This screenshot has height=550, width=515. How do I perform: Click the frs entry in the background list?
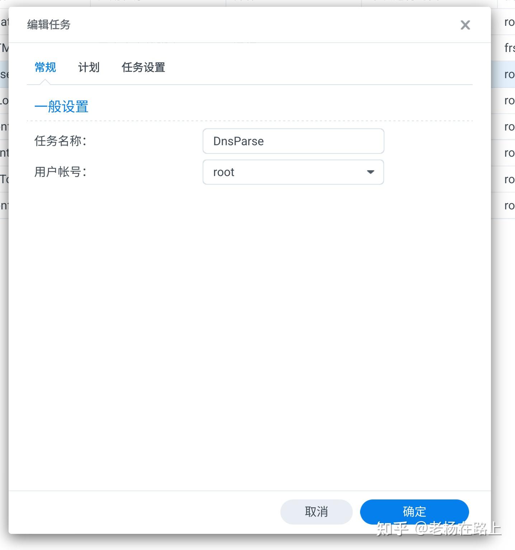coord(509,48)
